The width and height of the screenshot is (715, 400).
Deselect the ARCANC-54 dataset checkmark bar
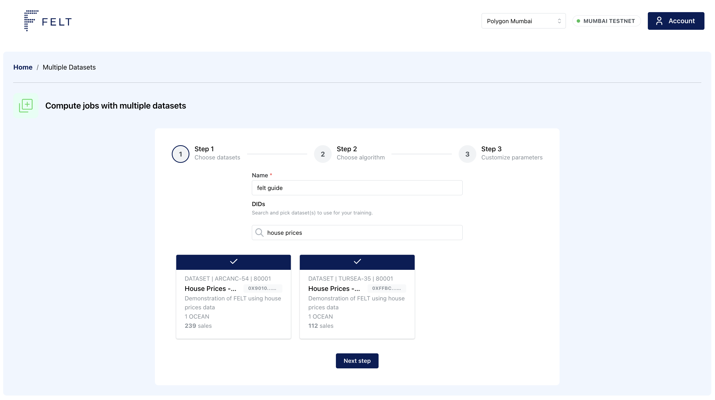tap(233, 262)
